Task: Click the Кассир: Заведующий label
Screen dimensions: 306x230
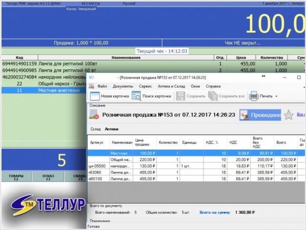Action: click(x=81, y=9)
